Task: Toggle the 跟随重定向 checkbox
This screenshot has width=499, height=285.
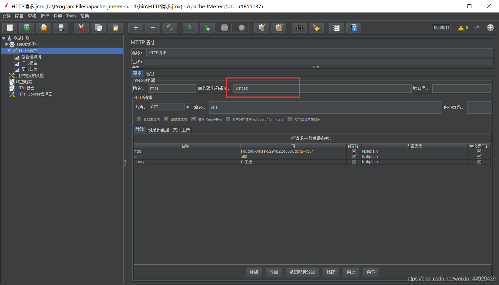Action: tap(166, 119)
